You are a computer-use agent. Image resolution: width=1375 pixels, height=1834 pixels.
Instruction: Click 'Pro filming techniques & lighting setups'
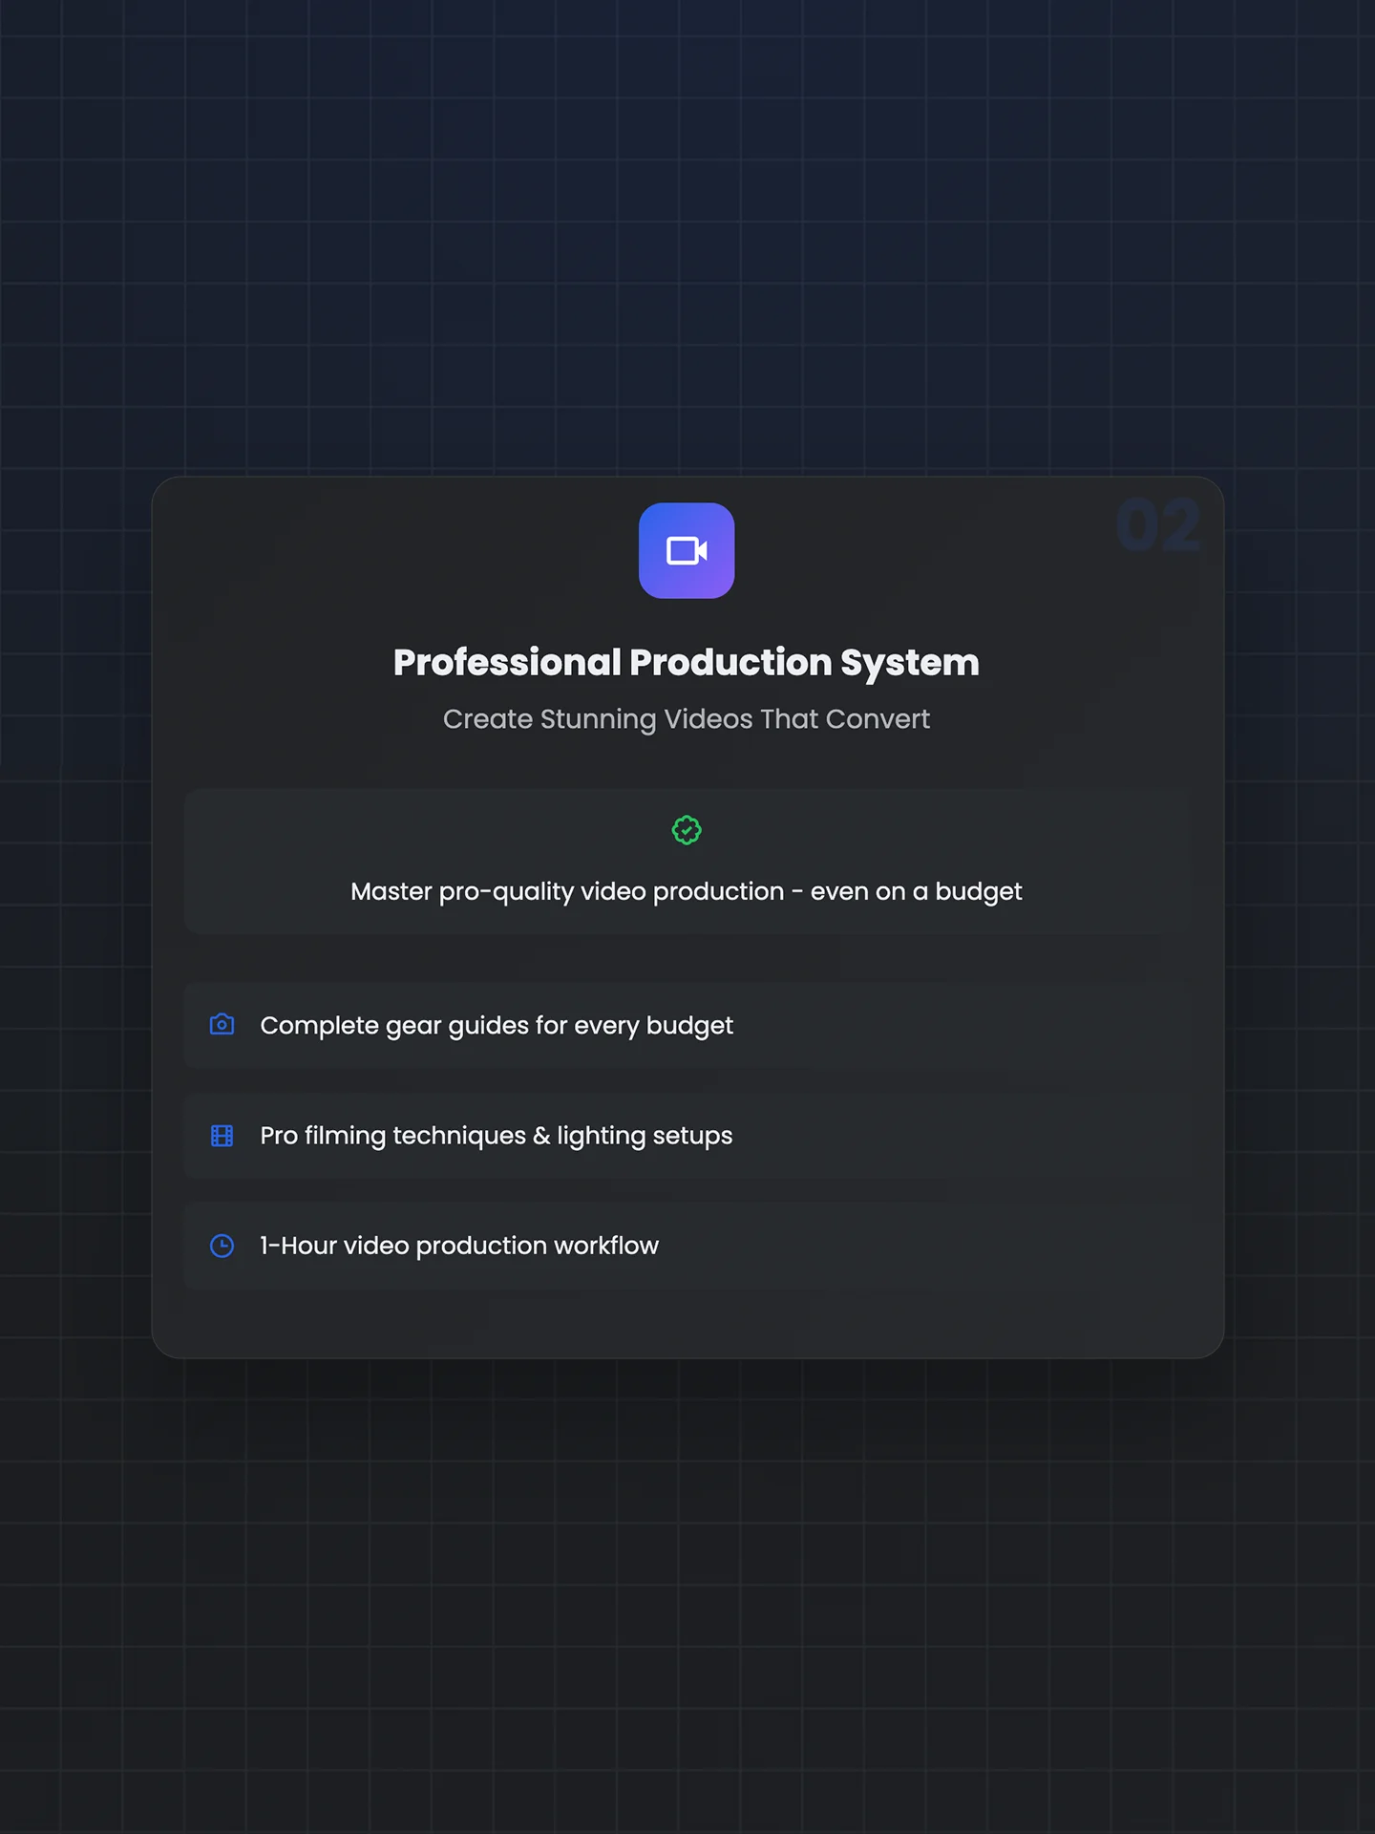click(497, 1136)
